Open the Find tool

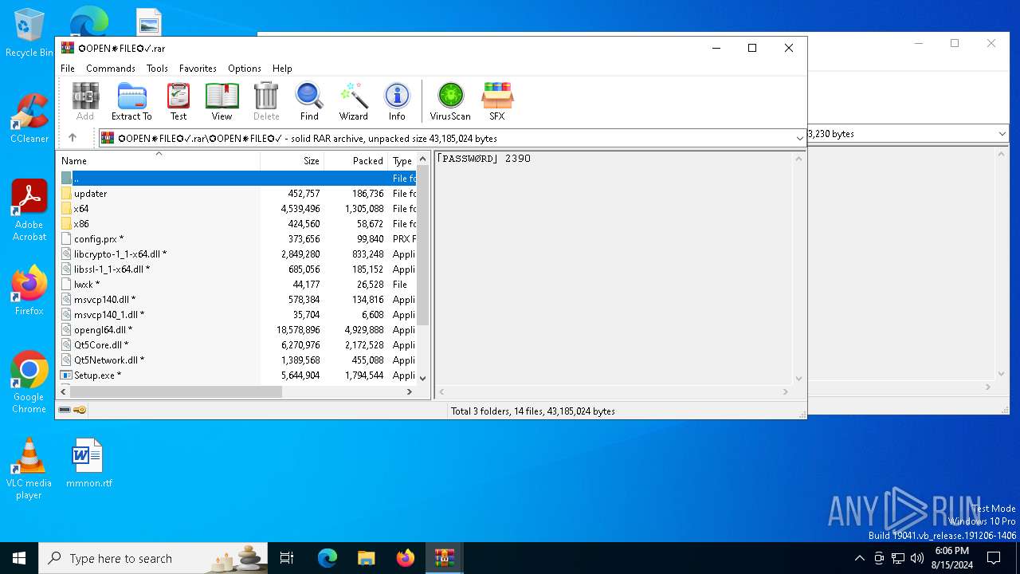coord(309,101)
